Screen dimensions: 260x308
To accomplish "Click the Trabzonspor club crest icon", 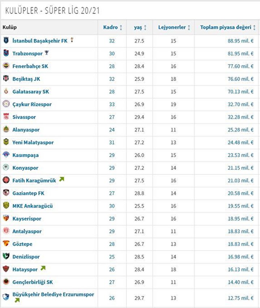I will tap(6, 53).
